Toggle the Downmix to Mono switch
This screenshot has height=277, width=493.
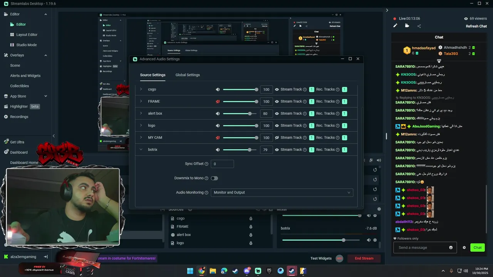click(x=214, y=178)
